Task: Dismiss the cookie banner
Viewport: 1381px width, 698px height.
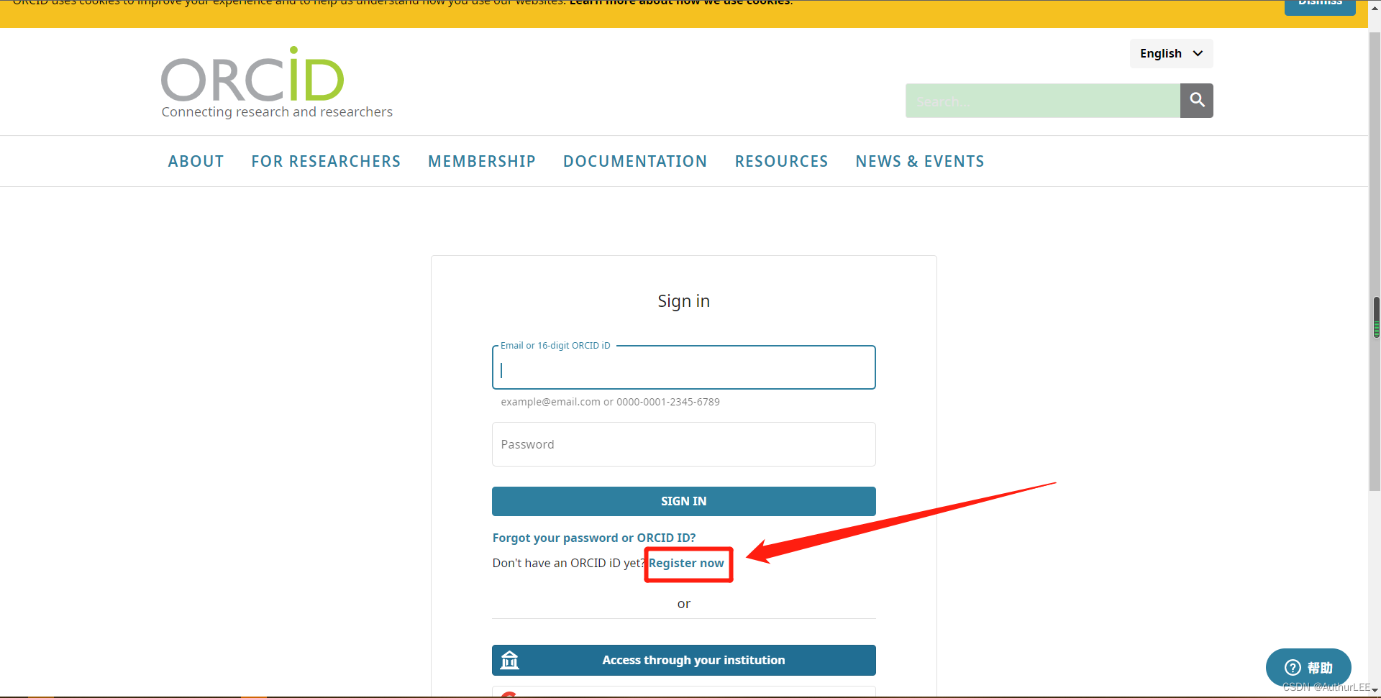Action: pyautogui.click(x=1320, y=6)
